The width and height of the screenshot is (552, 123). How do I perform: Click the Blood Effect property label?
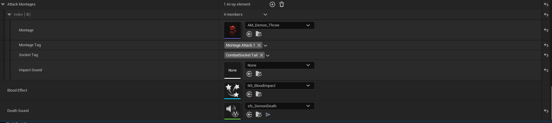17,90
